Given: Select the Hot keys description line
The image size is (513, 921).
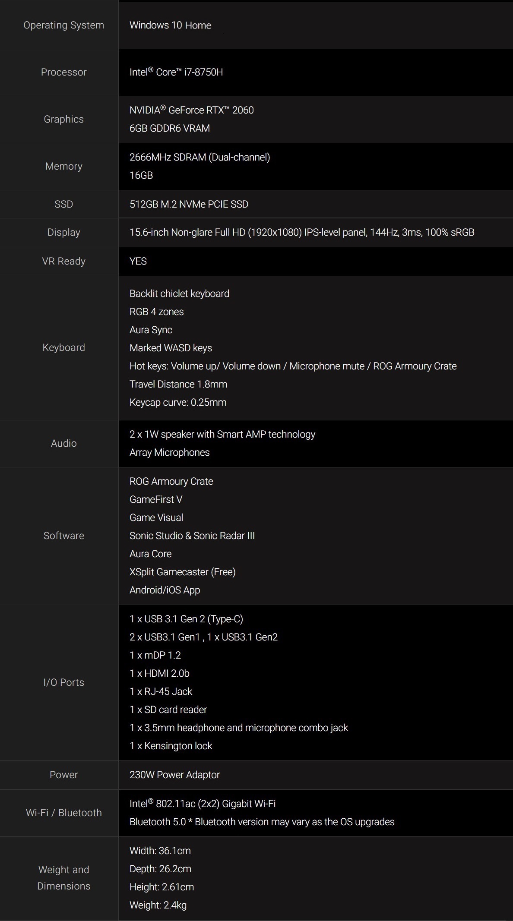Looking at the screenshot, I should tap(293, 366).
